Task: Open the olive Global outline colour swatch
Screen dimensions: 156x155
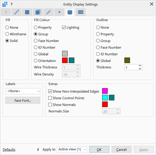Action: coord(127,60)
